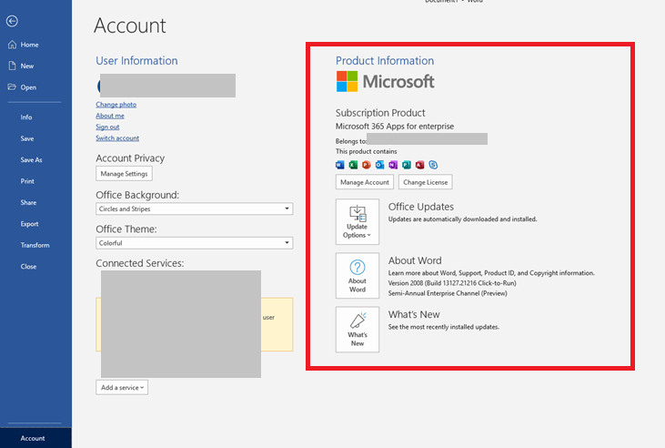Click Microsoft 365 Apps for enterprise text
The width and height of the screenshot is (665, 448).
(395, 127)
